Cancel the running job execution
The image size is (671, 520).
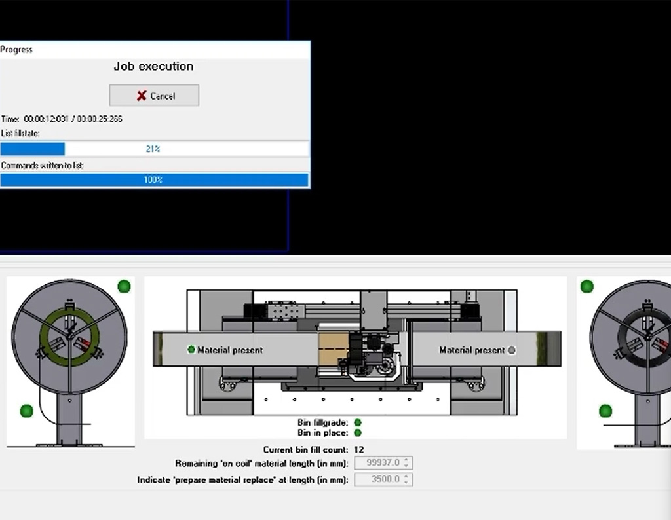154,96
